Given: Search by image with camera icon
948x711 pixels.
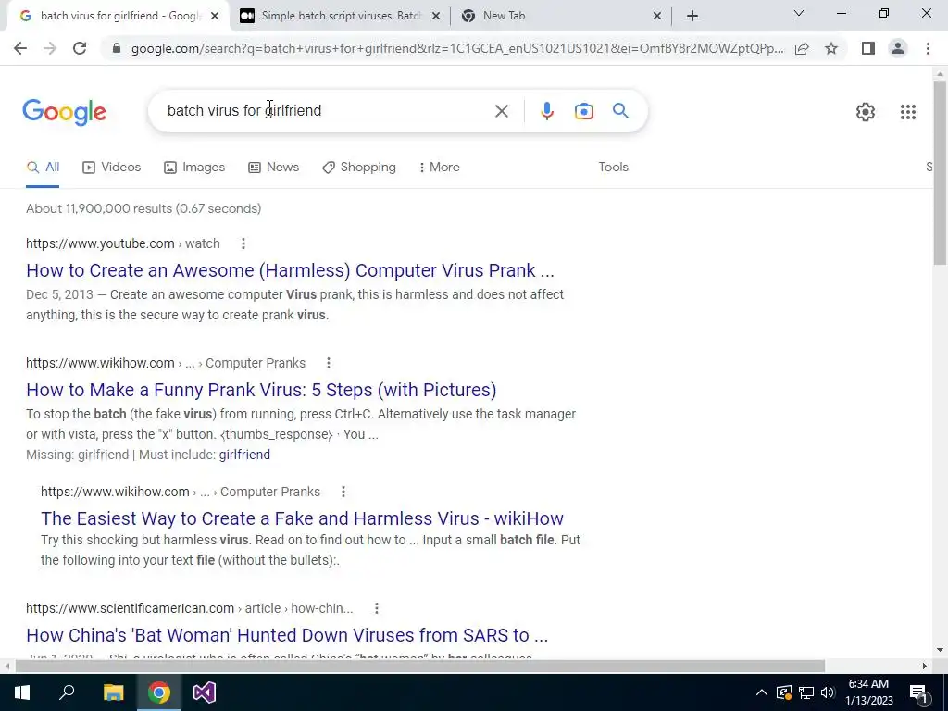Looking at the screenshot, I should point(584,111).
